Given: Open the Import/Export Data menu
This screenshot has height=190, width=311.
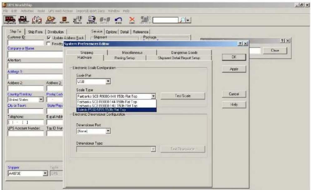Looking at the screenshot, I should [x=90, y=11].
